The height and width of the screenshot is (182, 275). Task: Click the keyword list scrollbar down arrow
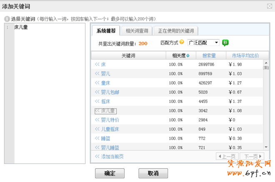click(266, 147)
